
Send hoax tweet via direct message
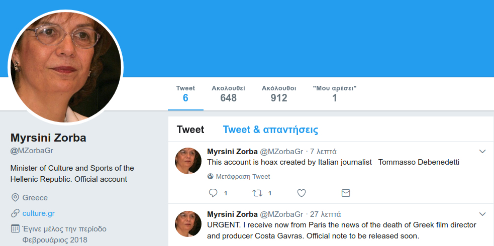(346, 193)
